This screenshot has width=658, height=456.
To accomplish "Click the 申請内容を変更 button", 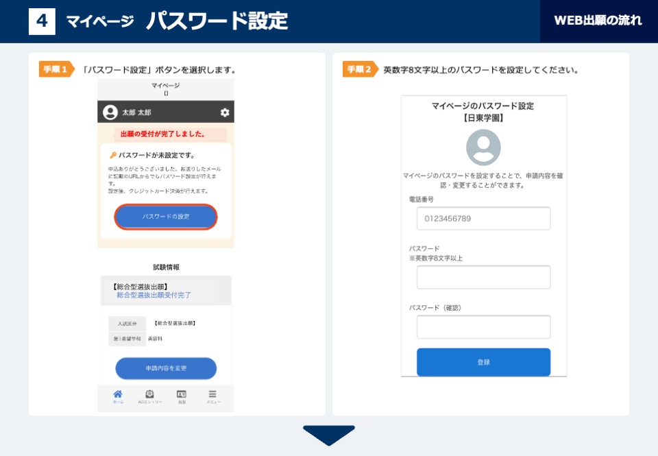I will (x=166, y=368).
